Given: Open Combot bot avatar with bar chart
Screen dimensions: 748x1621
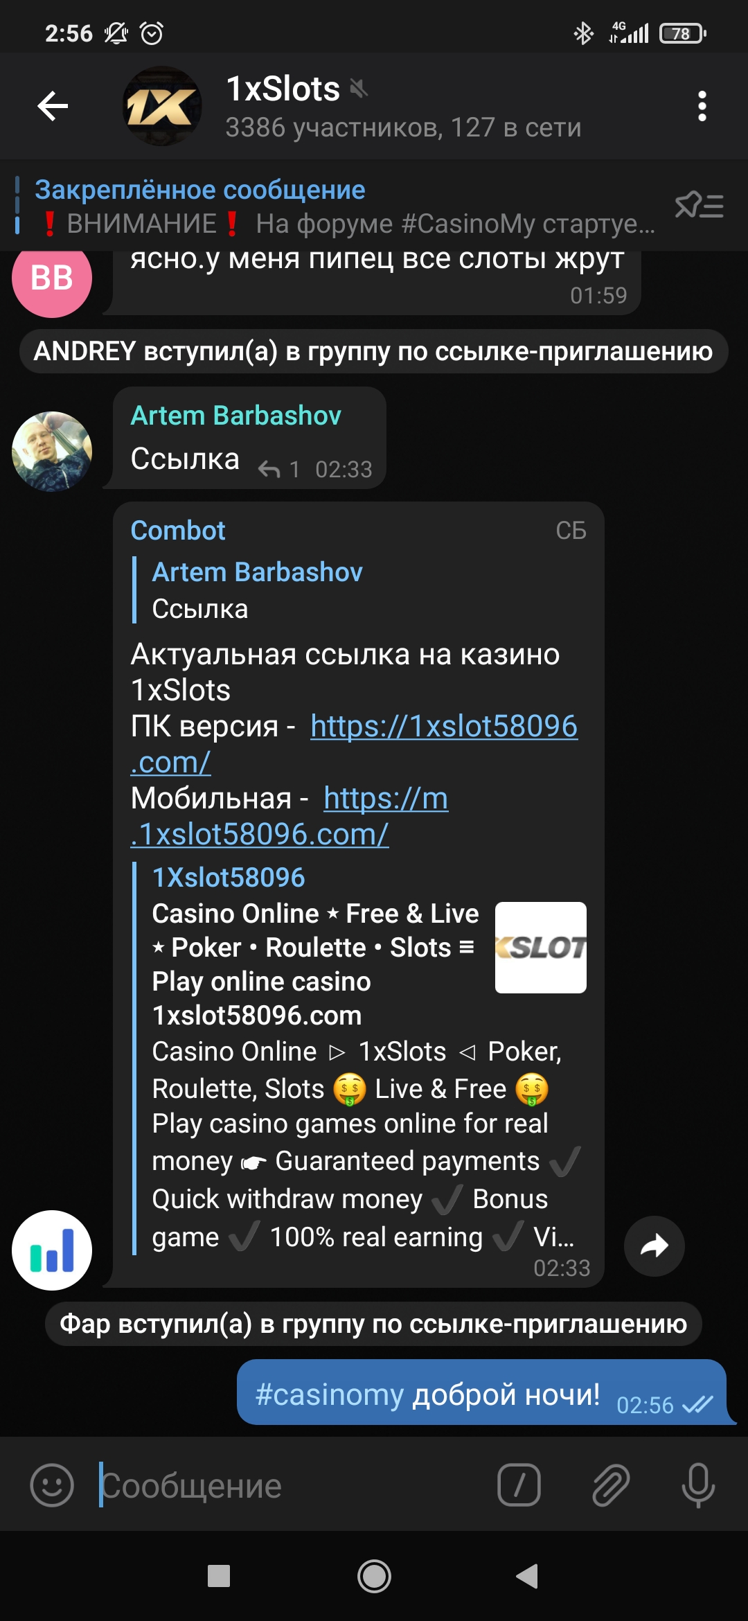Looking at the screenshot, I should click(52, 1250).
